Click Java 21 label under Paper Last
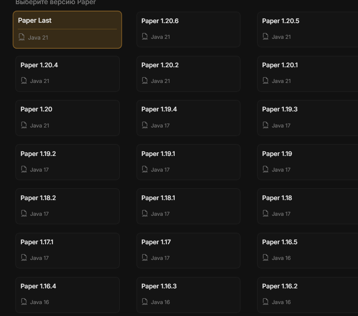Image resolution: width=358 pixels, height=316 pixels. (38, 38)
